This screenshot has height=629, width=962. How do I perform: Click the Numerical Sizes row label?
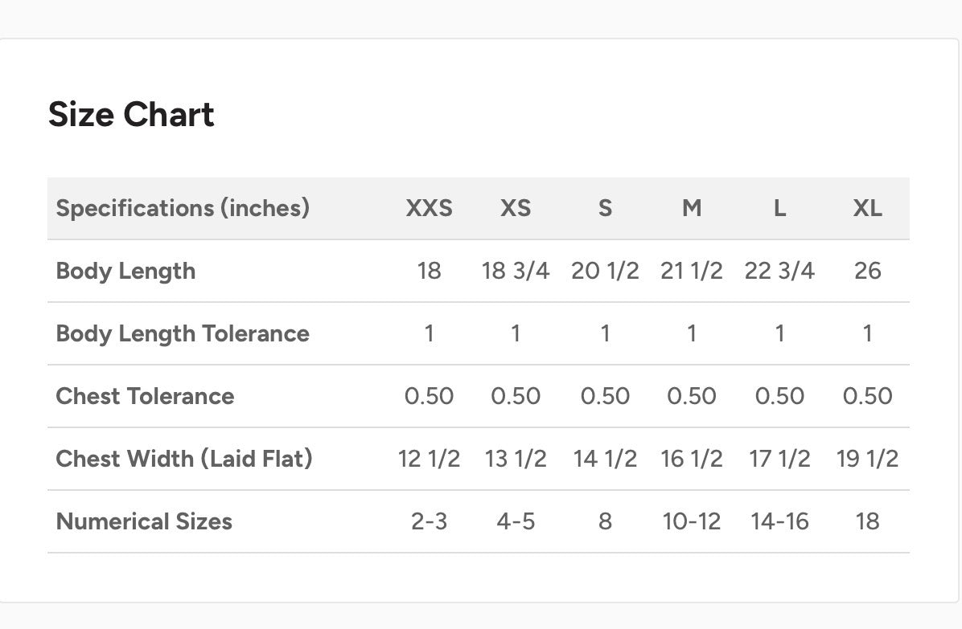[144, 521]
